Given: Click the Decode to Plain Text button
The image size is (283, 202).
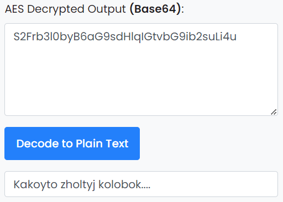Looking at the screenshot, I should coord(72,143).
